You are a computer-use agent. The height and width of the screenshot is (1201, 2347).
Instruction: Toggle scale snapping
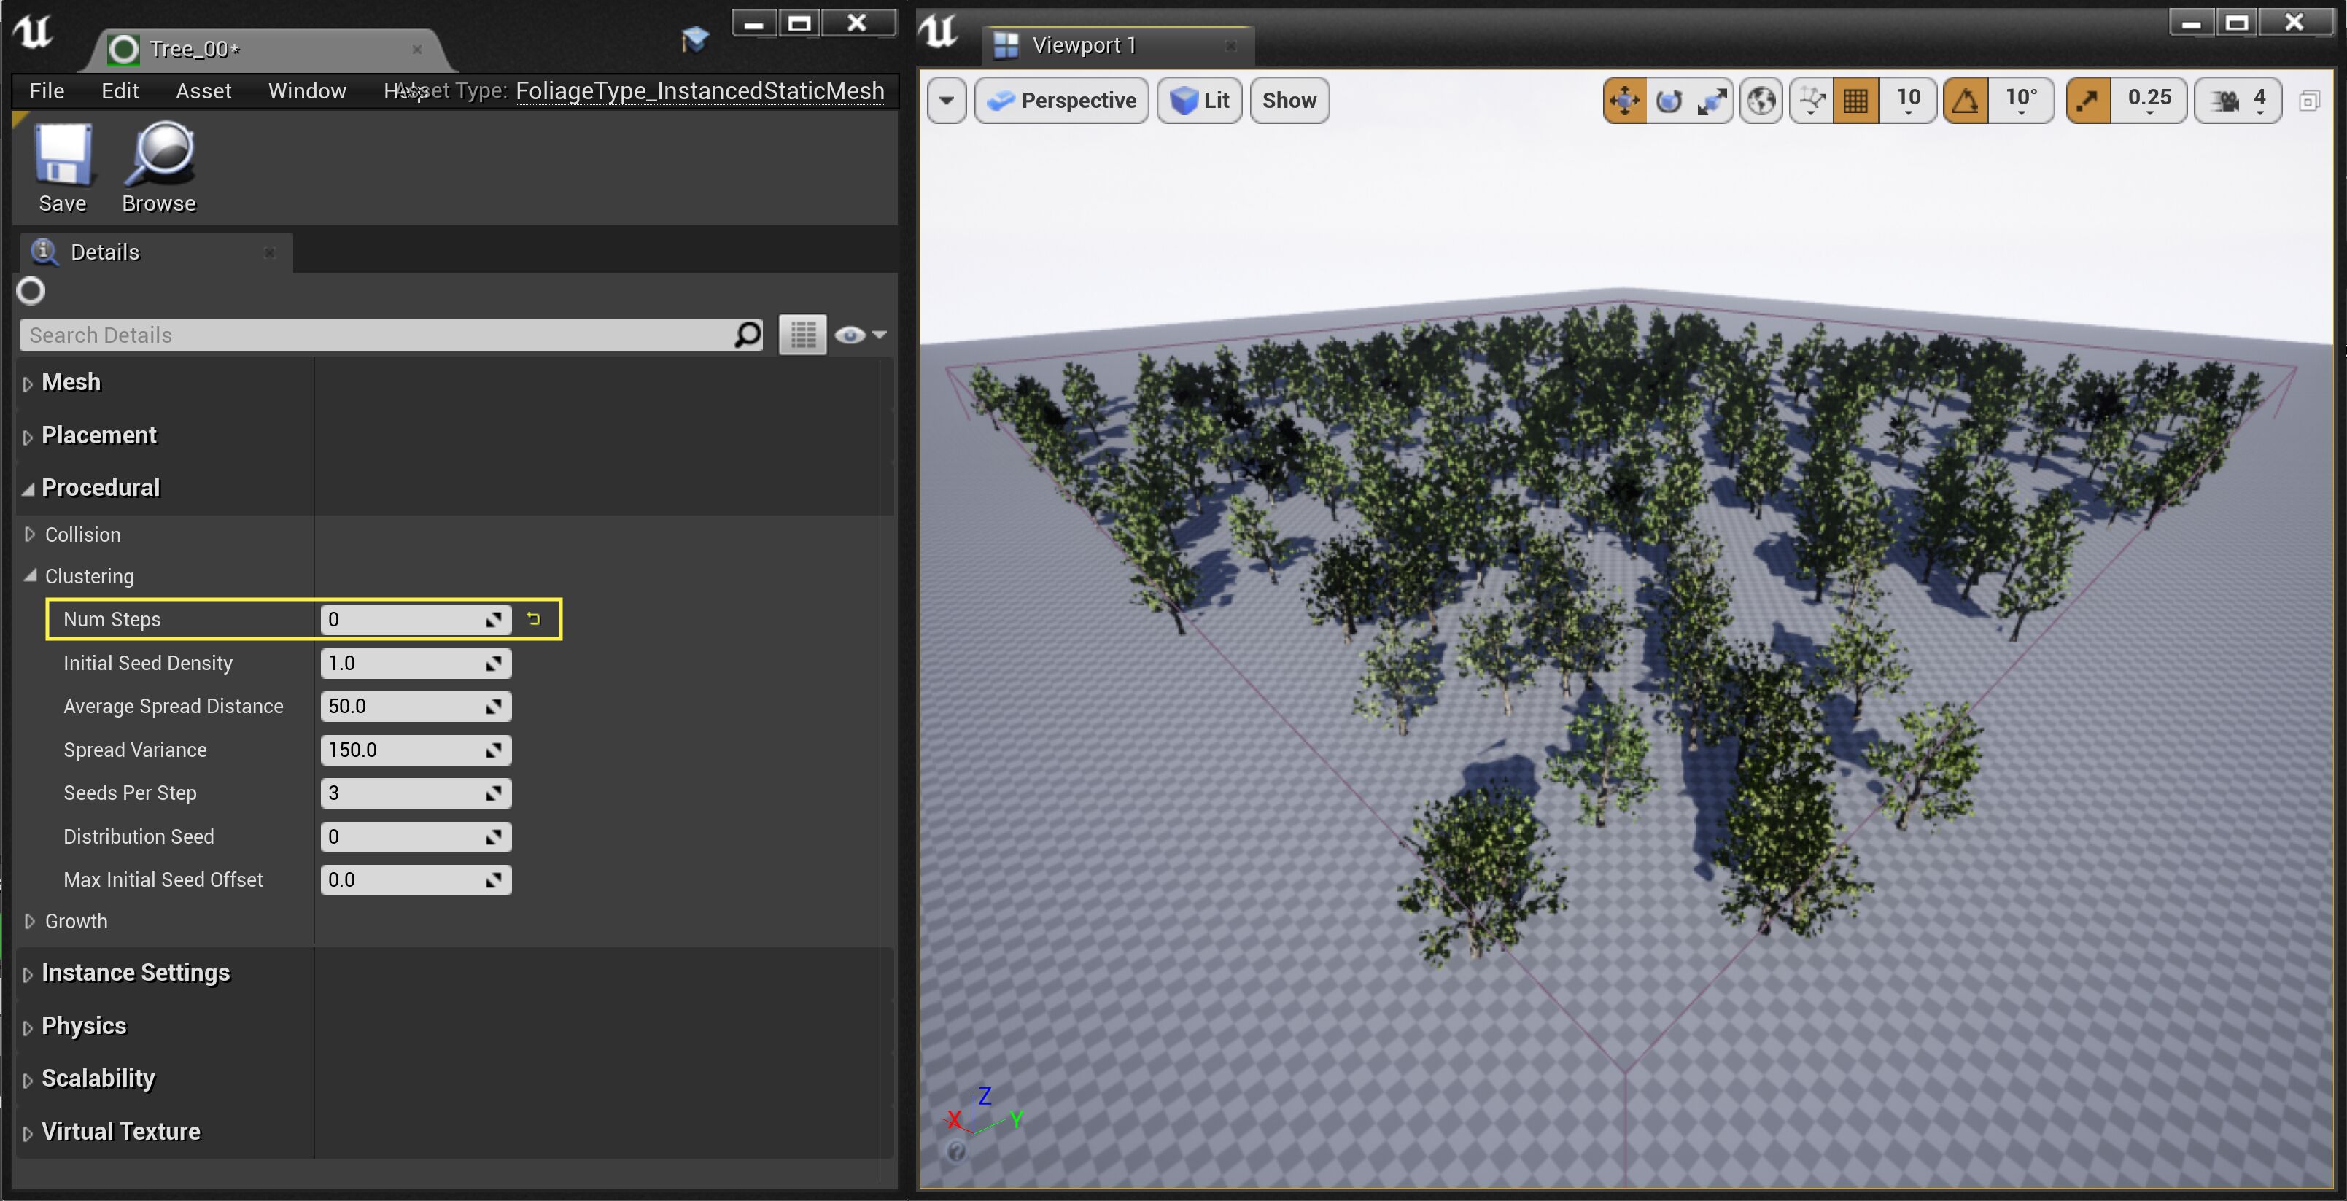pos(2087,100)
